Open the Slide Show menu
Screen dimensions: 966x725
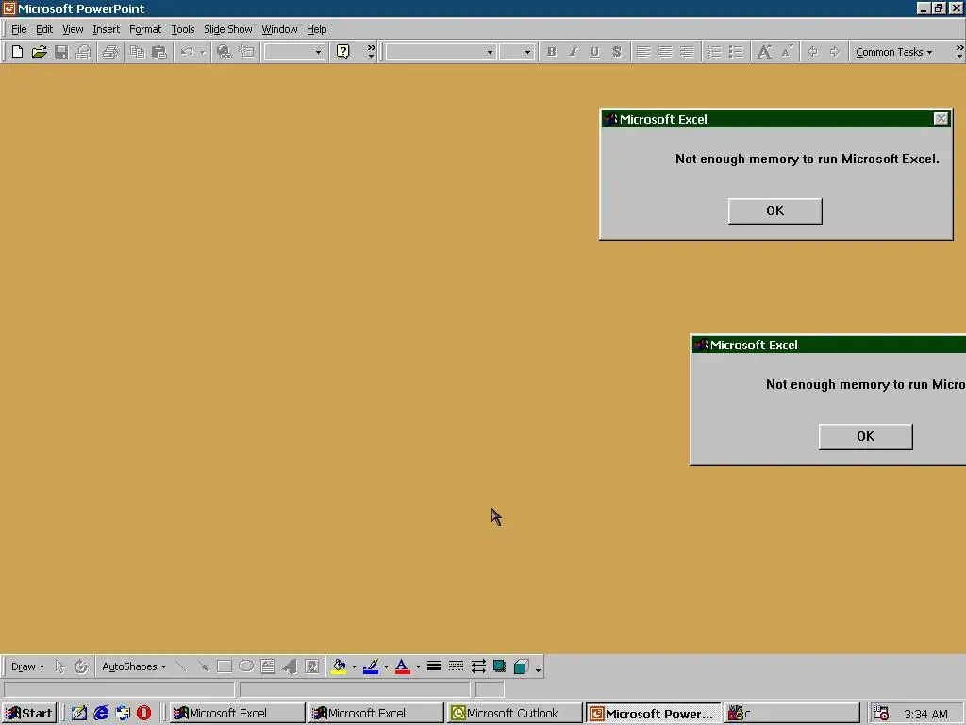(228, 29)
